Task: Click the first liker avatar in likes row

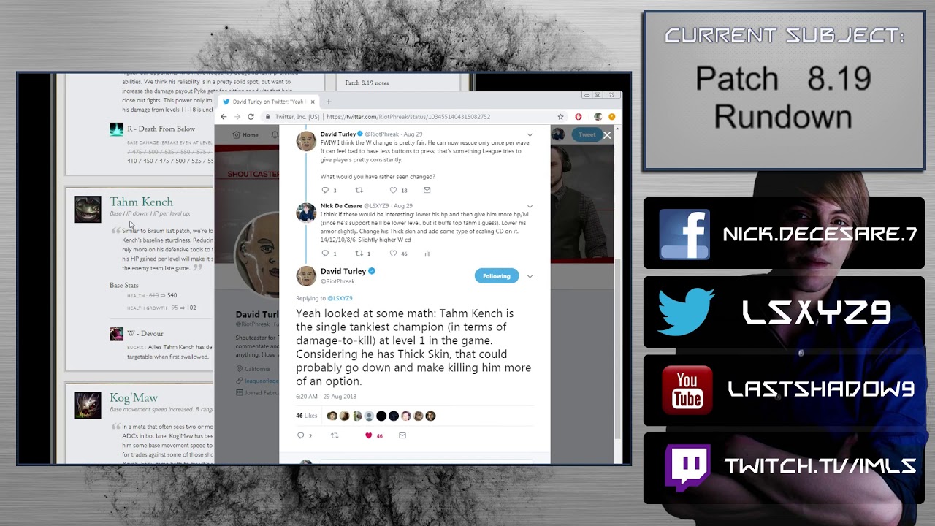Action: [332, 416]
